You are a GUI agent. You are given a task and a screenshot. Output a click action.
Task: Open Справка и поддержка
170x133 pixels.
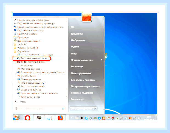tap(82, 93)
